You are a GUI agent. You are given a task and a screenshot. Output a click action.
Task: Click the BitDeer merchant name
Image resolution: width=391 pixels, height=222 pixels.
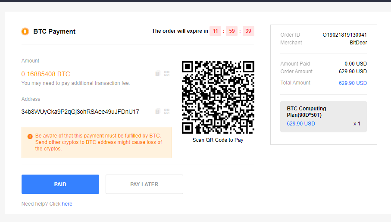(x=358, y=43)
